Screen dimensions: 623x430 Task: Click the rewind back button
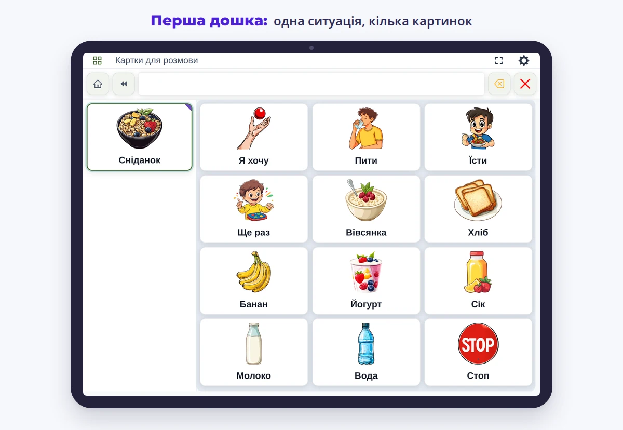(124, 84)
